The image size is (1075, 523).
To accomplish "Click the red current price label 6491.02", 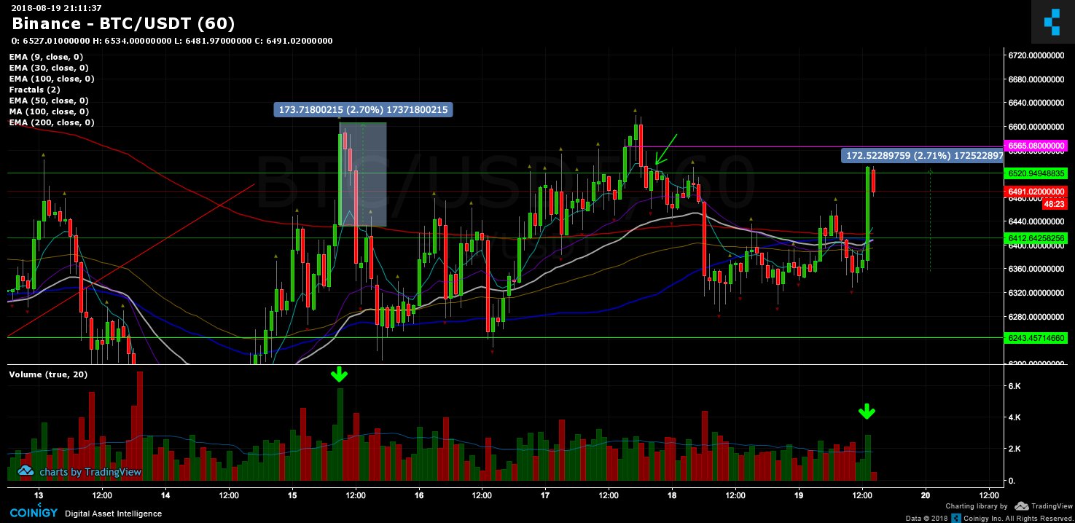I will [x=1036, y=192].
